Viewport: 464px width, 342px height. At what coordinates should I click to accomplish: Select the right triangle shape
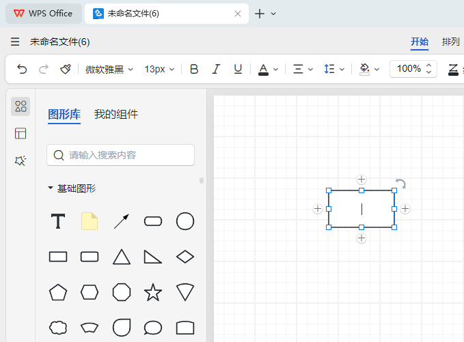tap(153, 257)
